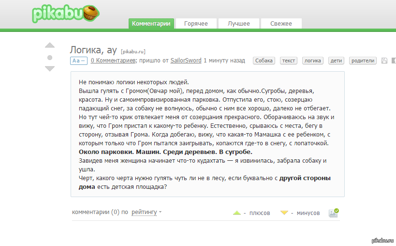Viewport: 396px width, 246px height.
Task: Open the "0 Комментариев" link
Action: pos(112,61)
